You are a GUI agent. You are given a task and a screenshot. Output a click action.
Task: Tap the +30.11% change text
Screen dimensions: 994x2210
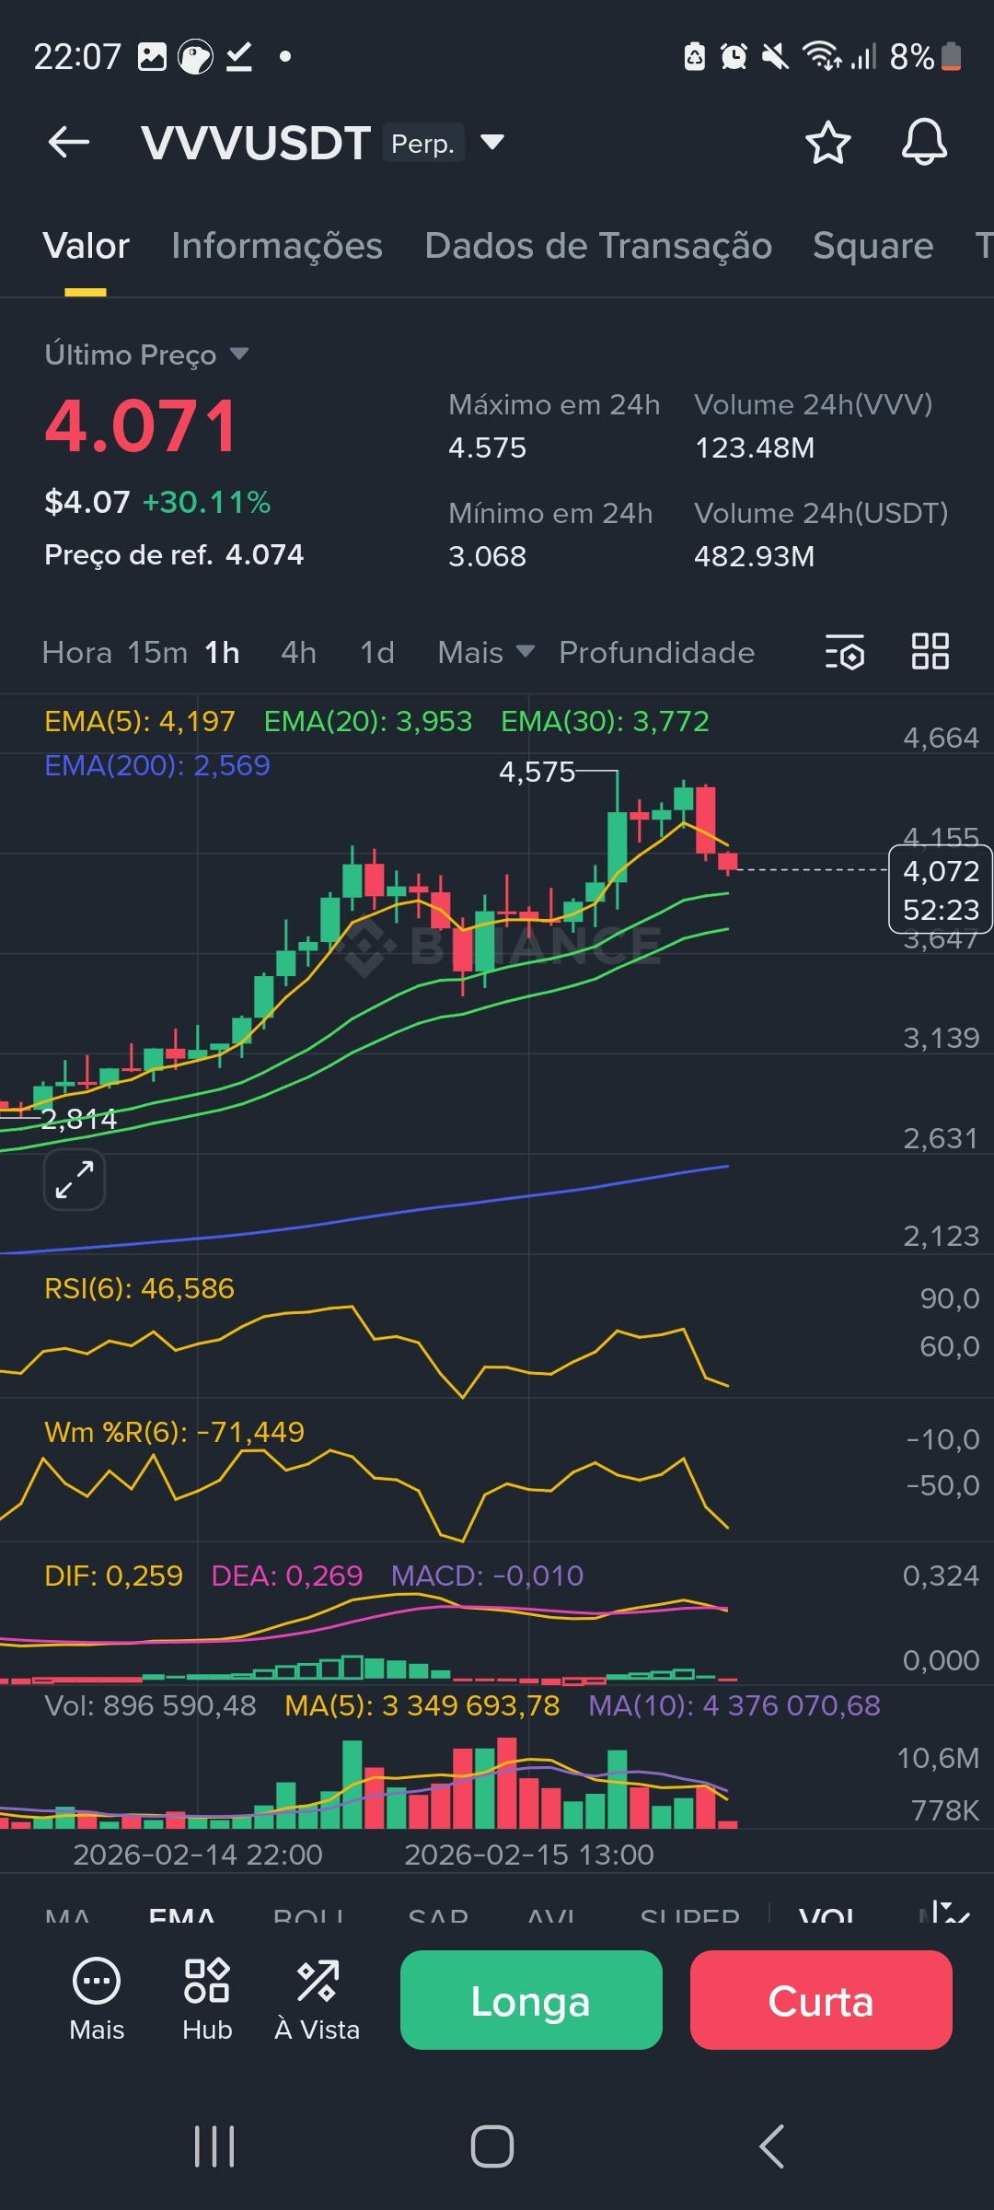tap(206, 502)
